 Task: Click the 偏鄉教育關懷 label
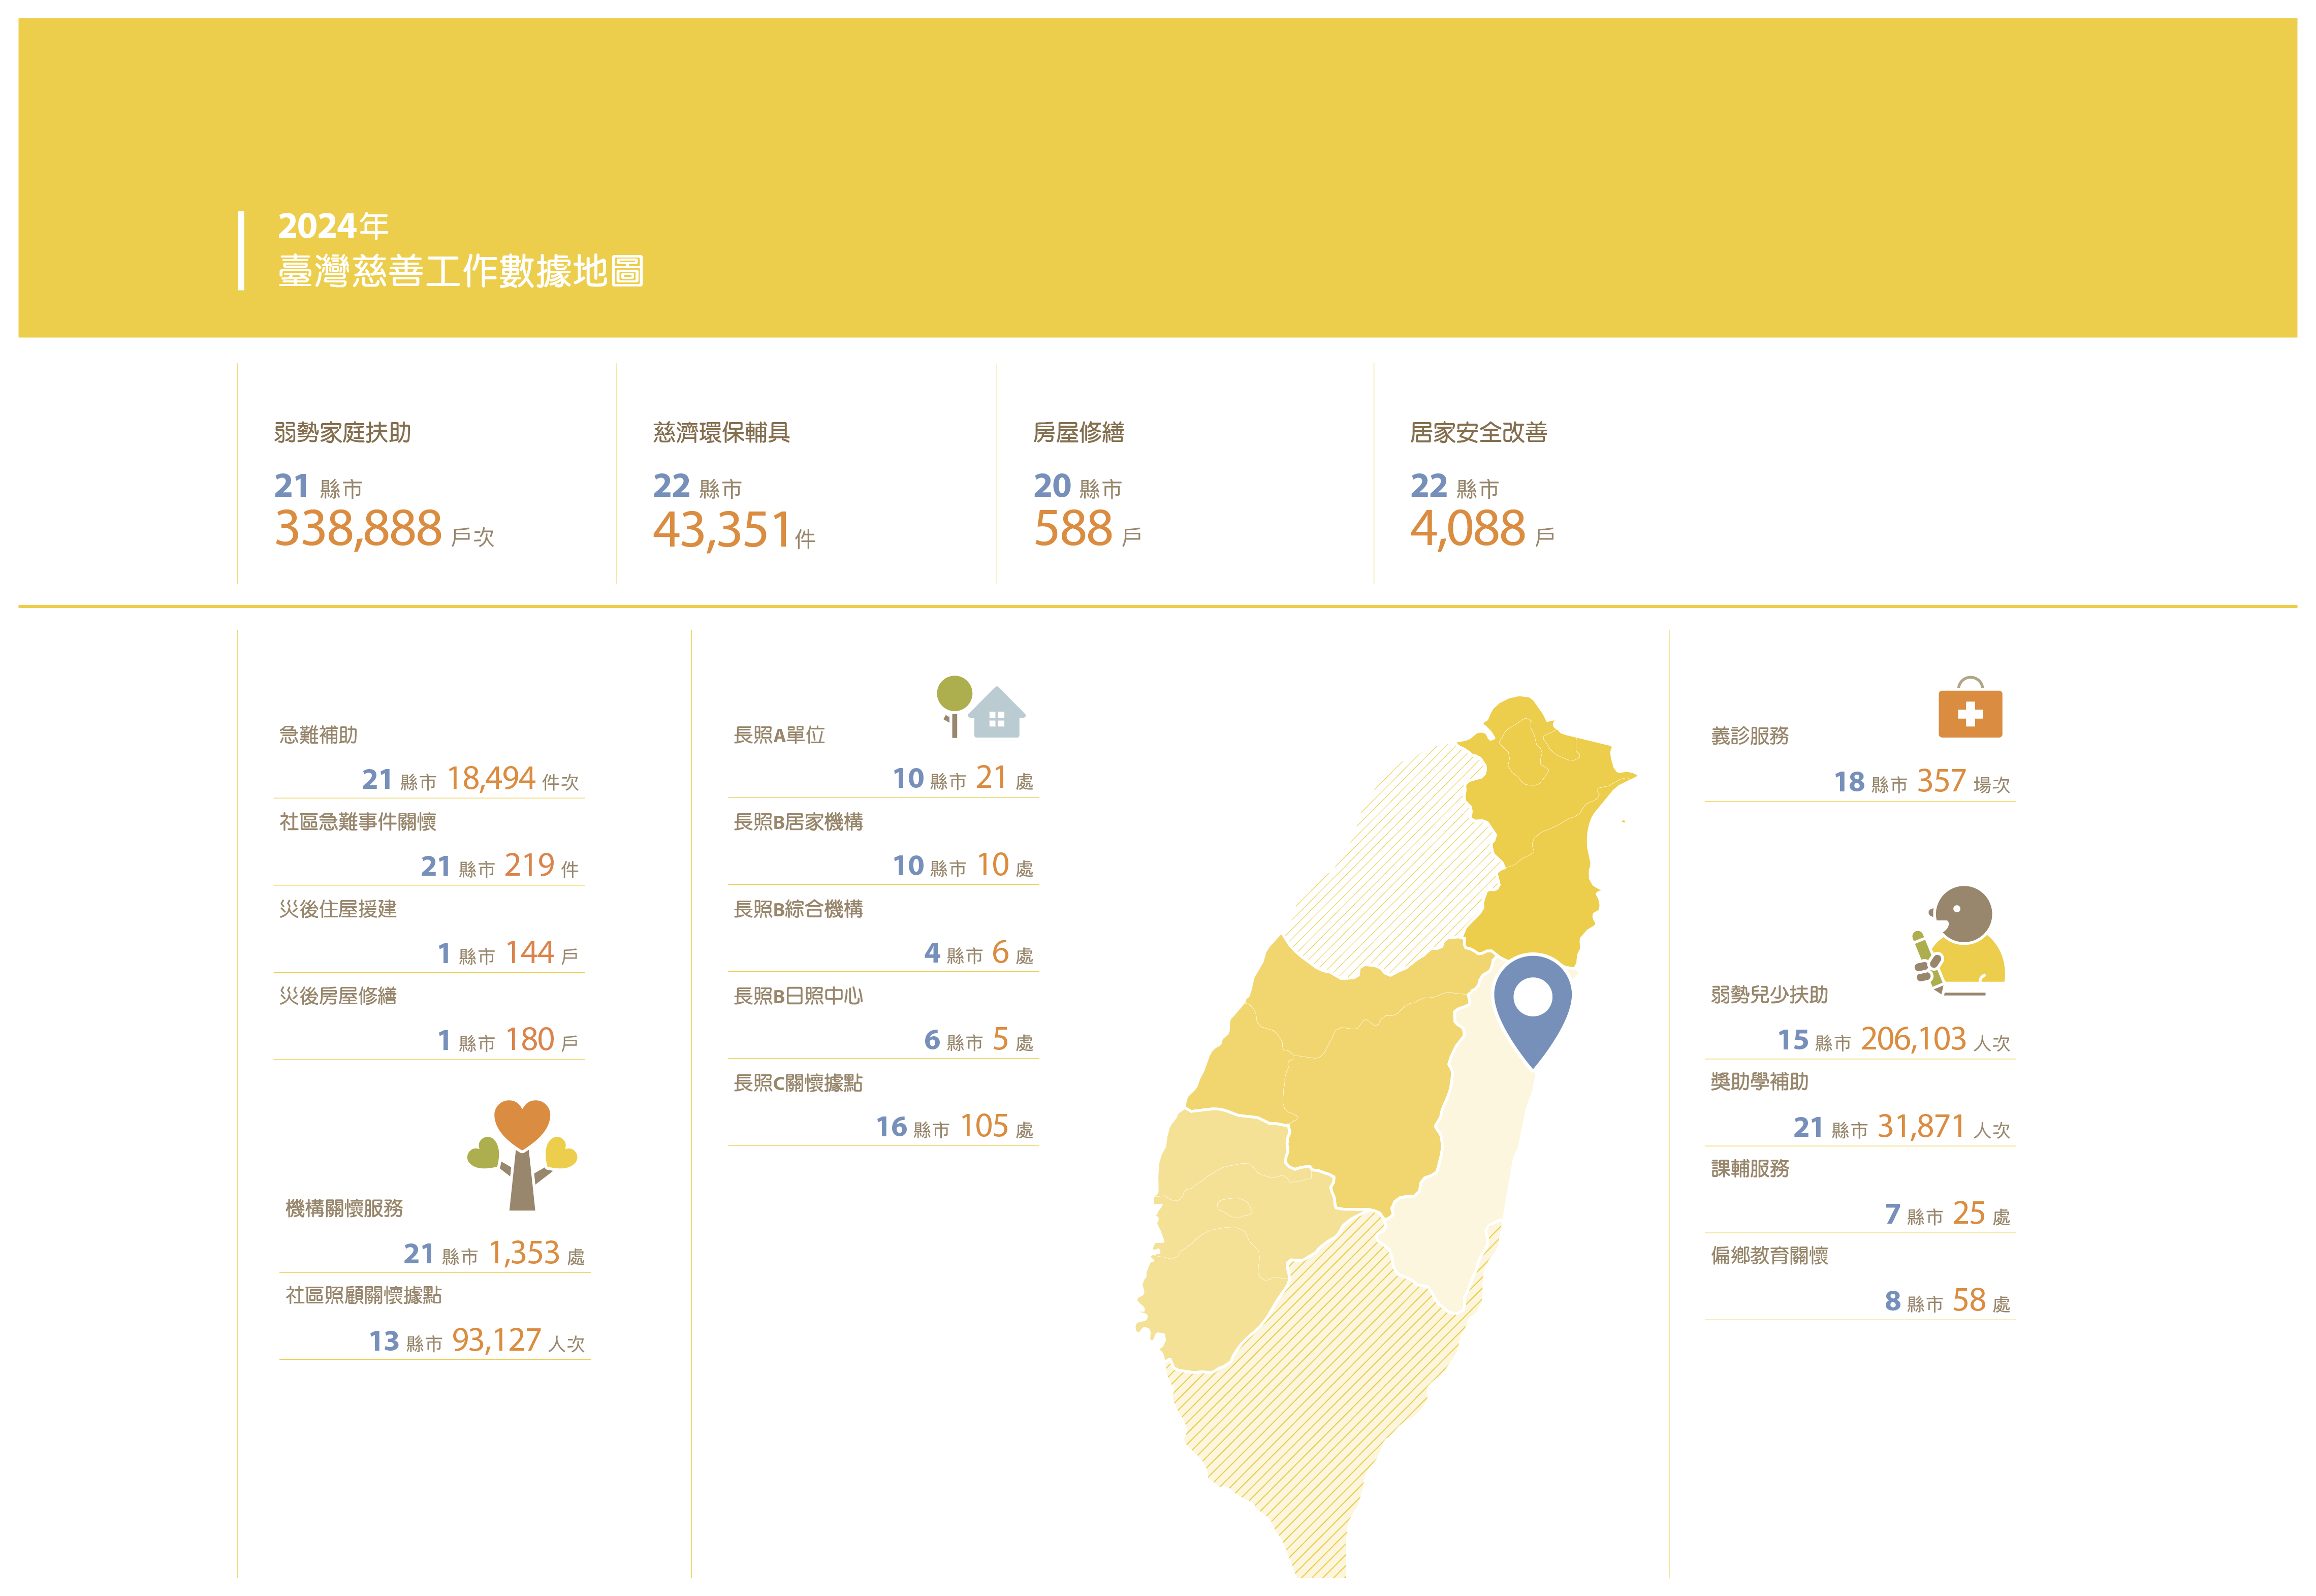1770,1256
